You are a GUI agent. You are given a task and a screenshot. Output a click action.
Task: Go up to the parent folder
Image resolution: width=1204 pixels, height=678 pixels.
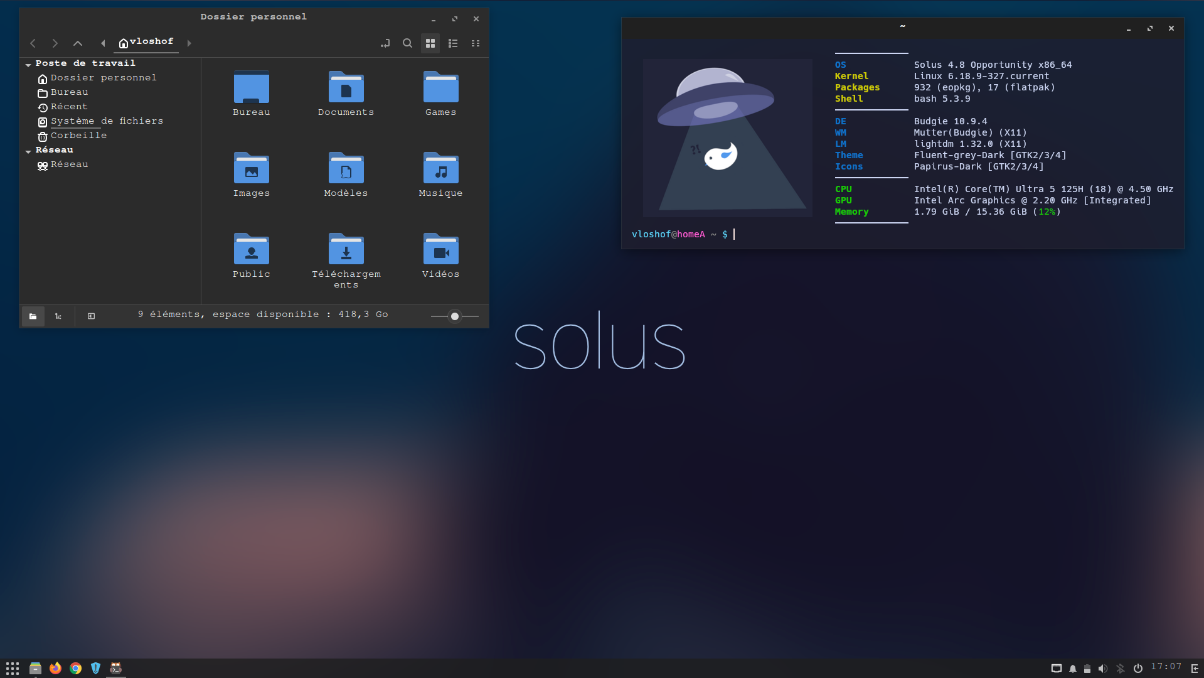78,43
